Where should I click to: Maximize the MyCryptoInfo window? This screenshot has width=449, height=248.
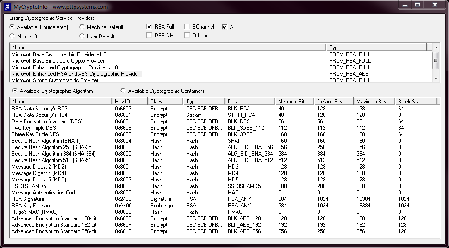click(x=417, y=5)
